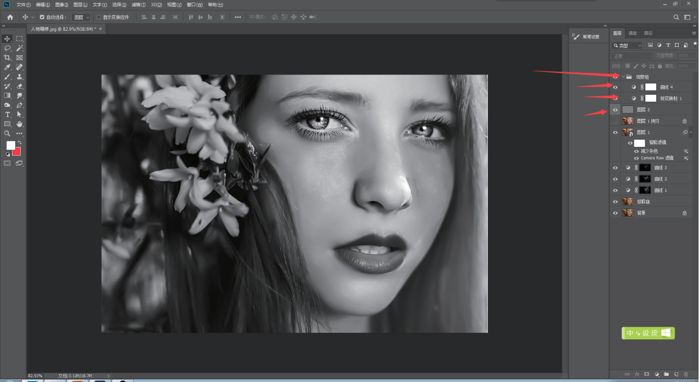The width and height of the screenshot is (699, 382).
Task: Select the Brush tool
Action: [7, 77]
